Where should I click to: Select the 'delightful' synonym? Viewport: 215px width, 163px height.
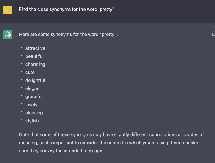tap(35, 80)
